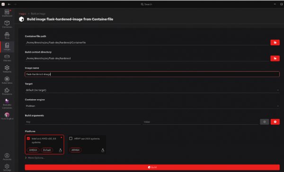Screen dimensions: 284x172
Task: Open the Extensions section
Action: 7,91
